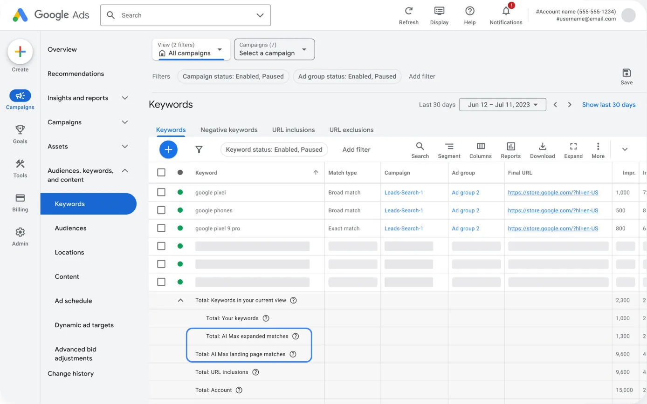647x404 pixels.
Task: Check the google phones keyword row
Action: click(161, 210)
